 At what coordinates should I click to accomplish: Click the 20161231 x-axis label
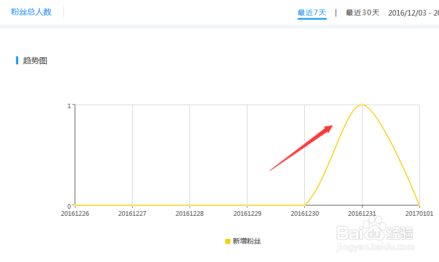(362, 214)
